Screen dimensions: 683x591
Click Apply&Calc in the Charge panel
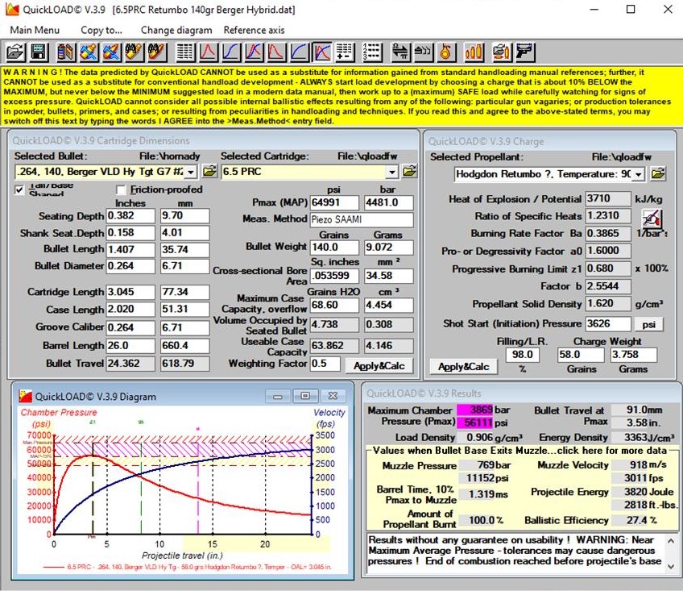click(x=463, y=367)
